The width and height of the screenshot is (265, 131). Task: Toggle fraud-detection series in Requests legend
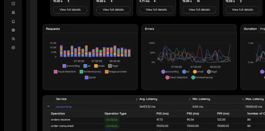point(65,72)
